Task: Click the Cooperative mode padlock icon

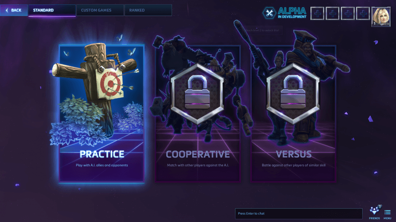Action: click(197, 93)
